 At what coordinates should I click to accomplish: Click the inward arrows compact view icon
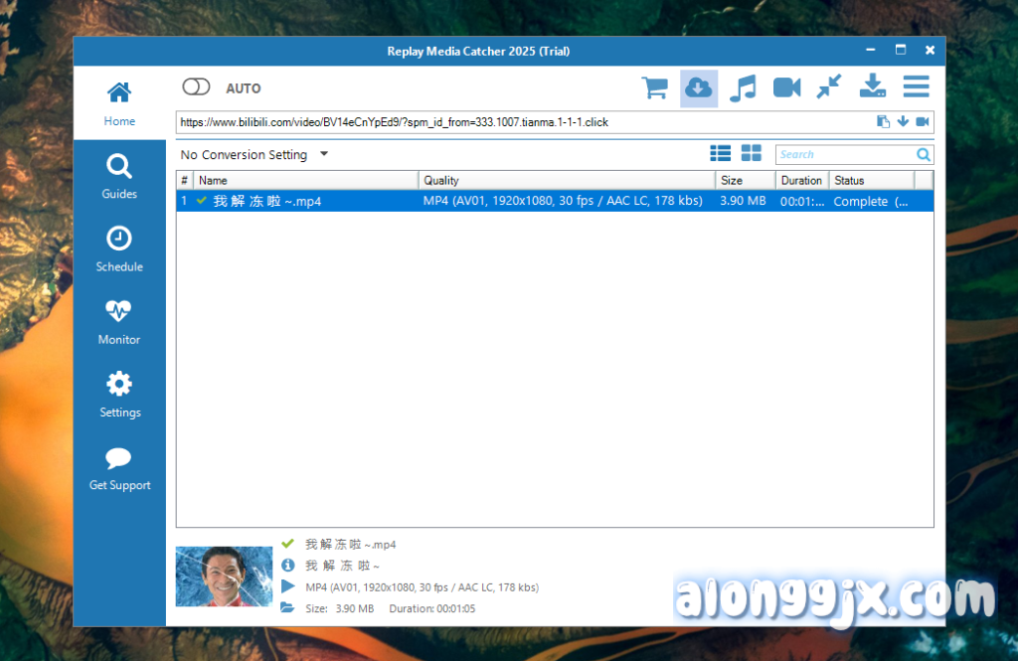829,88
